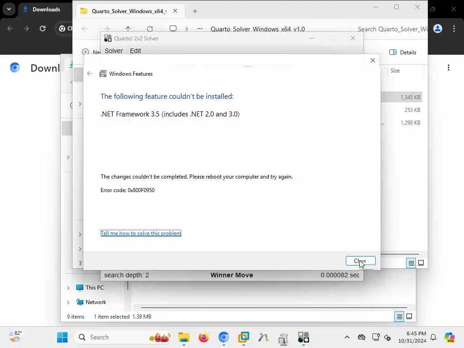Expand the Network tree node
This screenshot has height=348, width=464.
(x=68, y=302)
